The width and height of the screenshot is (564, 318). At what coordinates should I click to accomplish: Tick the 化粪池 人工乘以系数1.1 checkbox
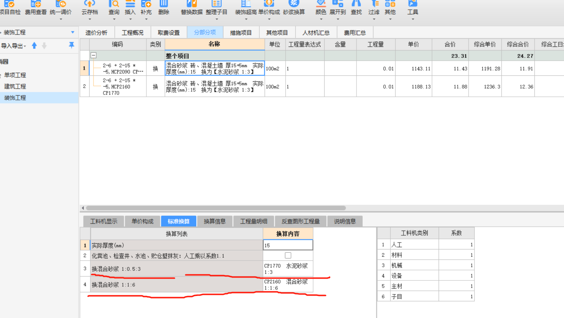(x=288, y=256)
